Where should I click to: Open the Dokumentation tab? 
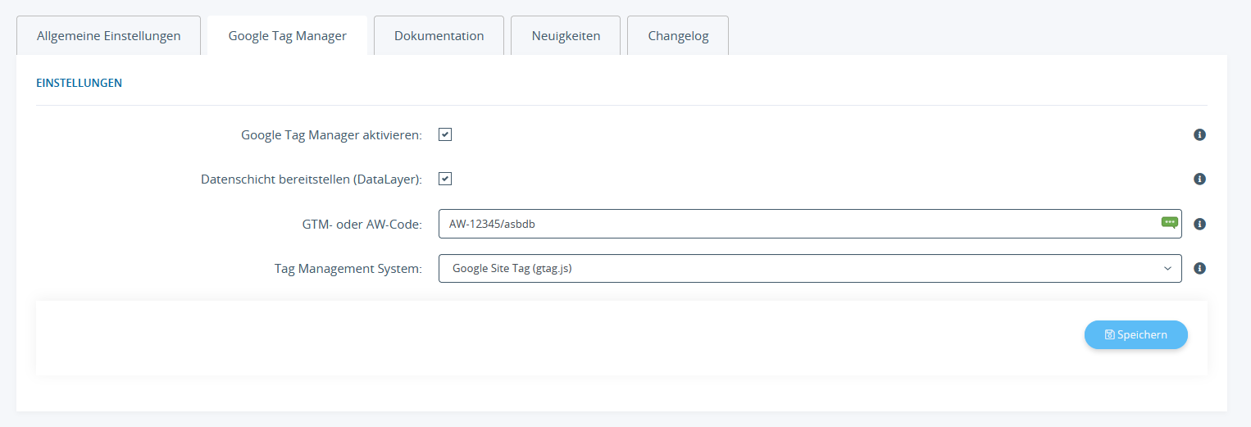coord(439,36)
